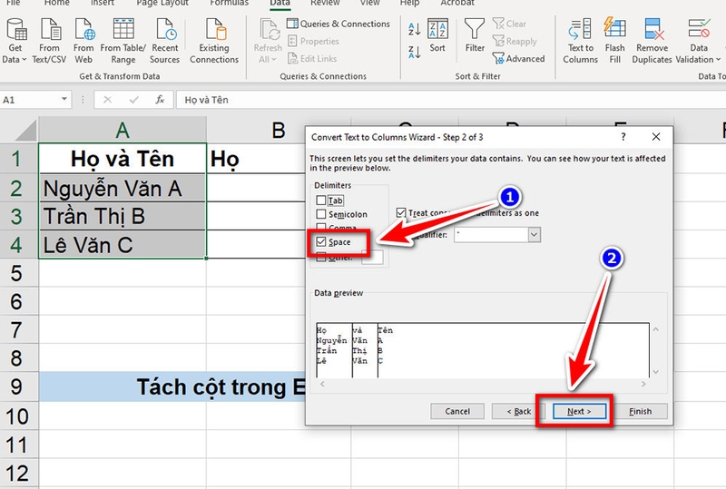Click the Select All corner triangle
Screen dimensions: 726x489
26,130
